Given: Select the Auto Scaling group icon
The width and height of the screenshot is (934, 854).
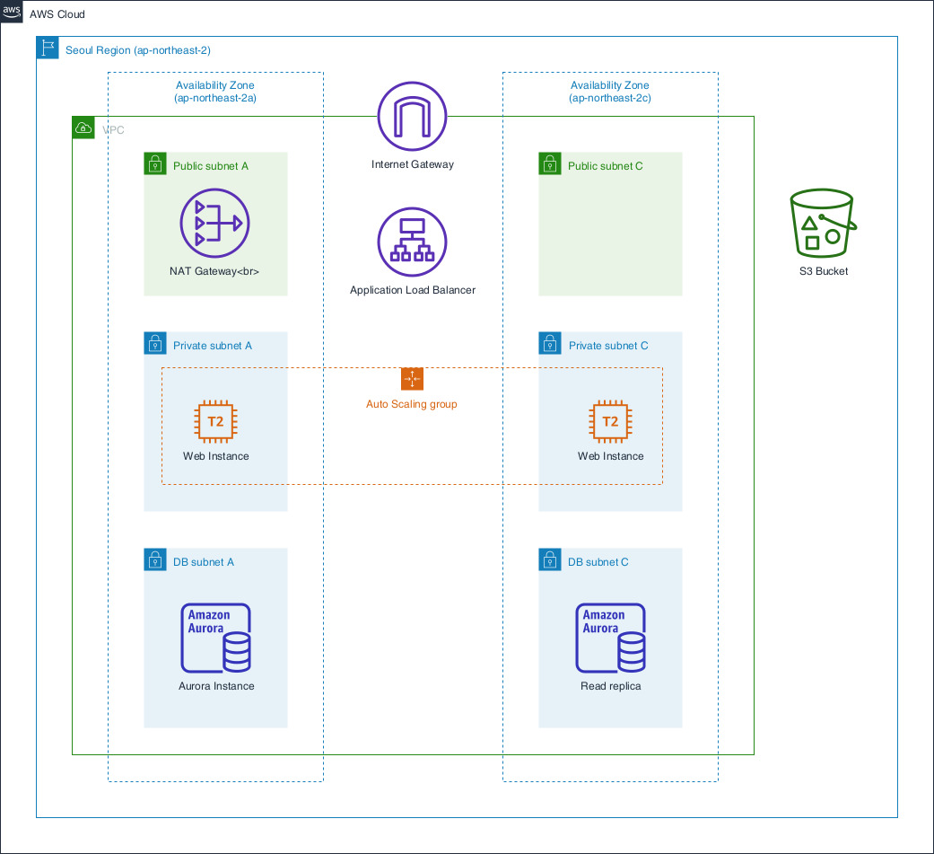Looking at the screenshot, I should coord(412,379).
